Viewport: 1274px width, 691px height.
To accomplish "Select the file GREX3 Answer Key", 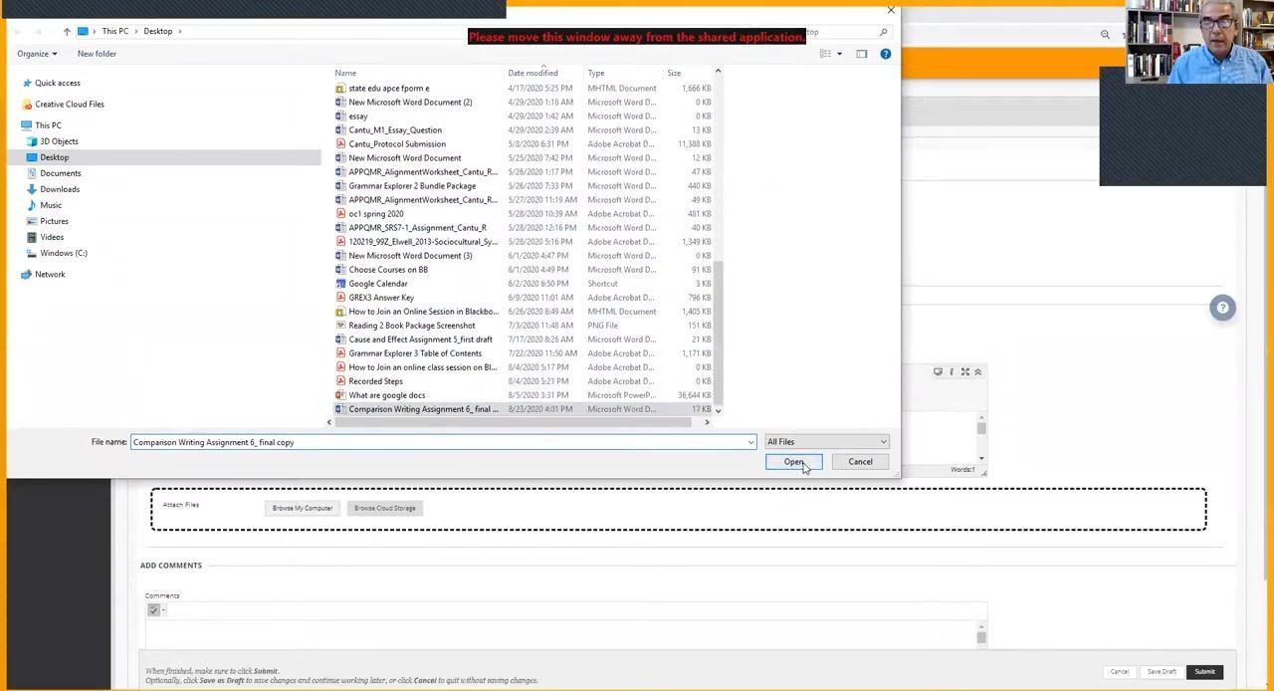I will click(381, 298).
